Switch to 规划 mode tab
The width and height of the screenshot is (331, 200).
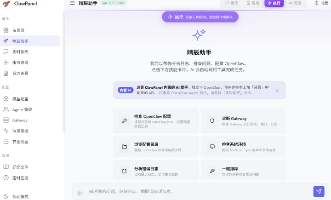253,3
